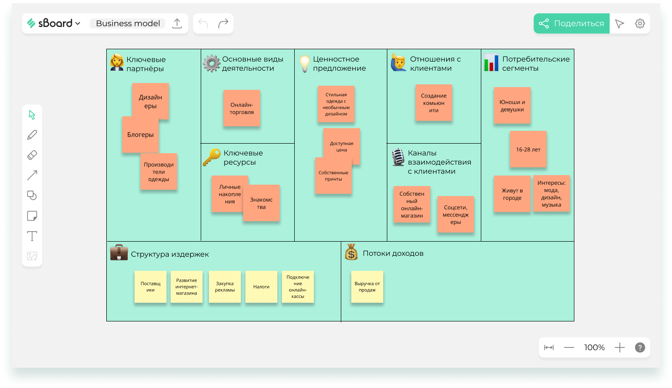The width and height of the screenshot is (672, 388).
Task: Open the help question mark
Action: (x=640, y=347)
